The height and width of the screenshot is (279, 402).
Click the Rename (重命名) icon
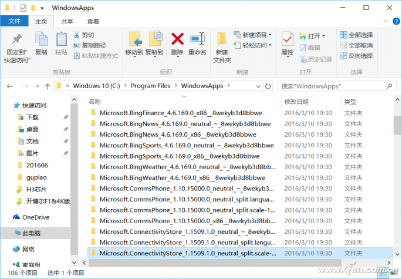point(197,39)
